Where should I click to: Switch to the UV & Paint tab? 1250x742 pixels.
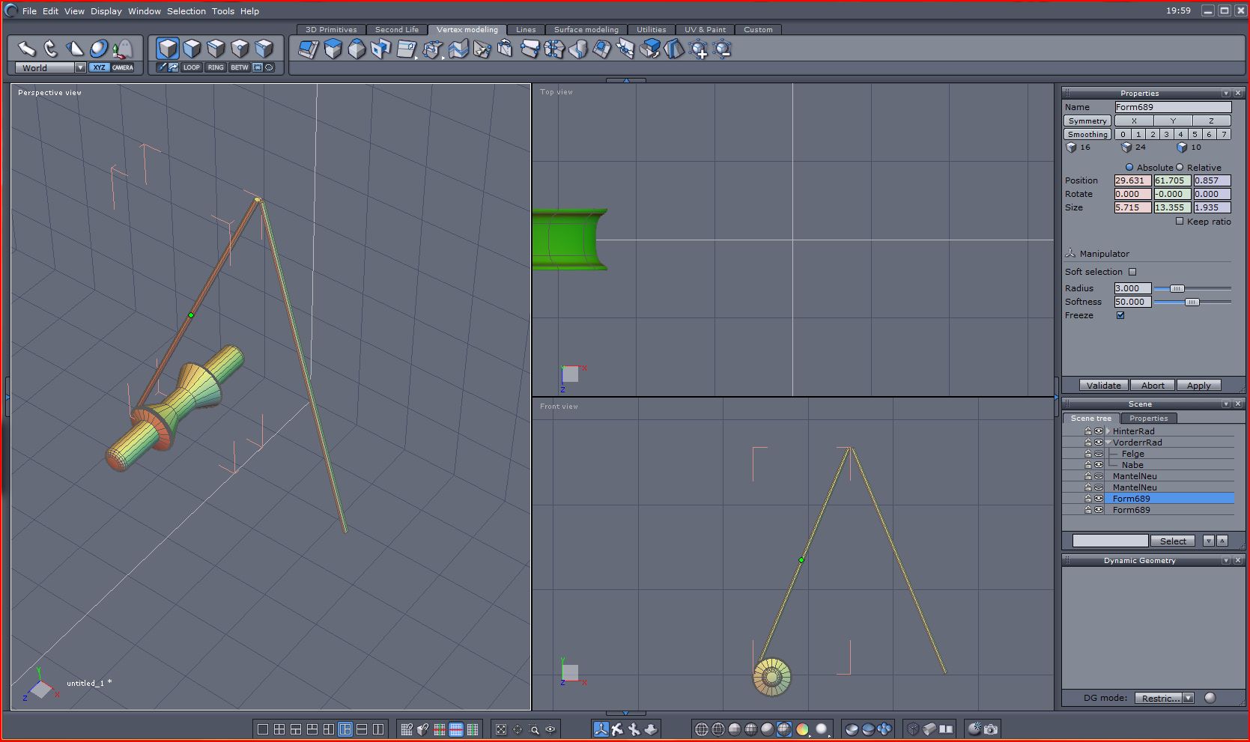point(705,30)
